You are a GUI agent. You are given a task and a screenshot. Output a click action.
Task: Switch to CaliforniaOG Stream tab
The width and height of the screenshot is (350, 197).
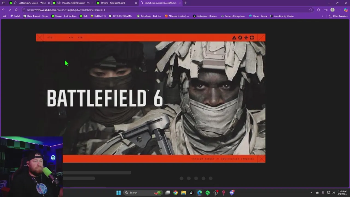[29, 3]
